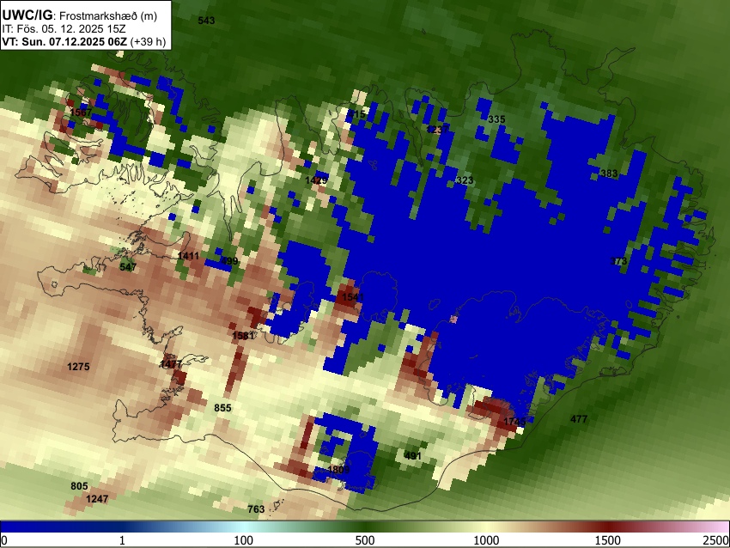This screenshot has width=730, height=548.
Task: Click the dark blue start of the colorbar
Action: coord(19,527)
